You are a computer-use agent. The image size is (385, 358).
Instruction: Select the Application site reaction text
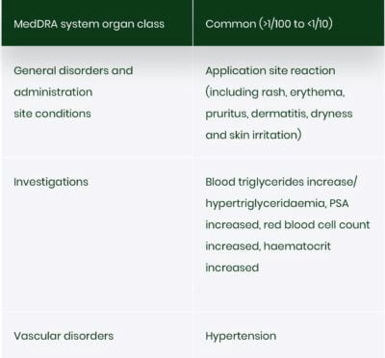270,70
